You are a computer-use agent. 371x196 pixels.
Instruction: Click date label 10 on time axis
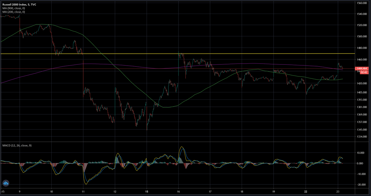51,192
